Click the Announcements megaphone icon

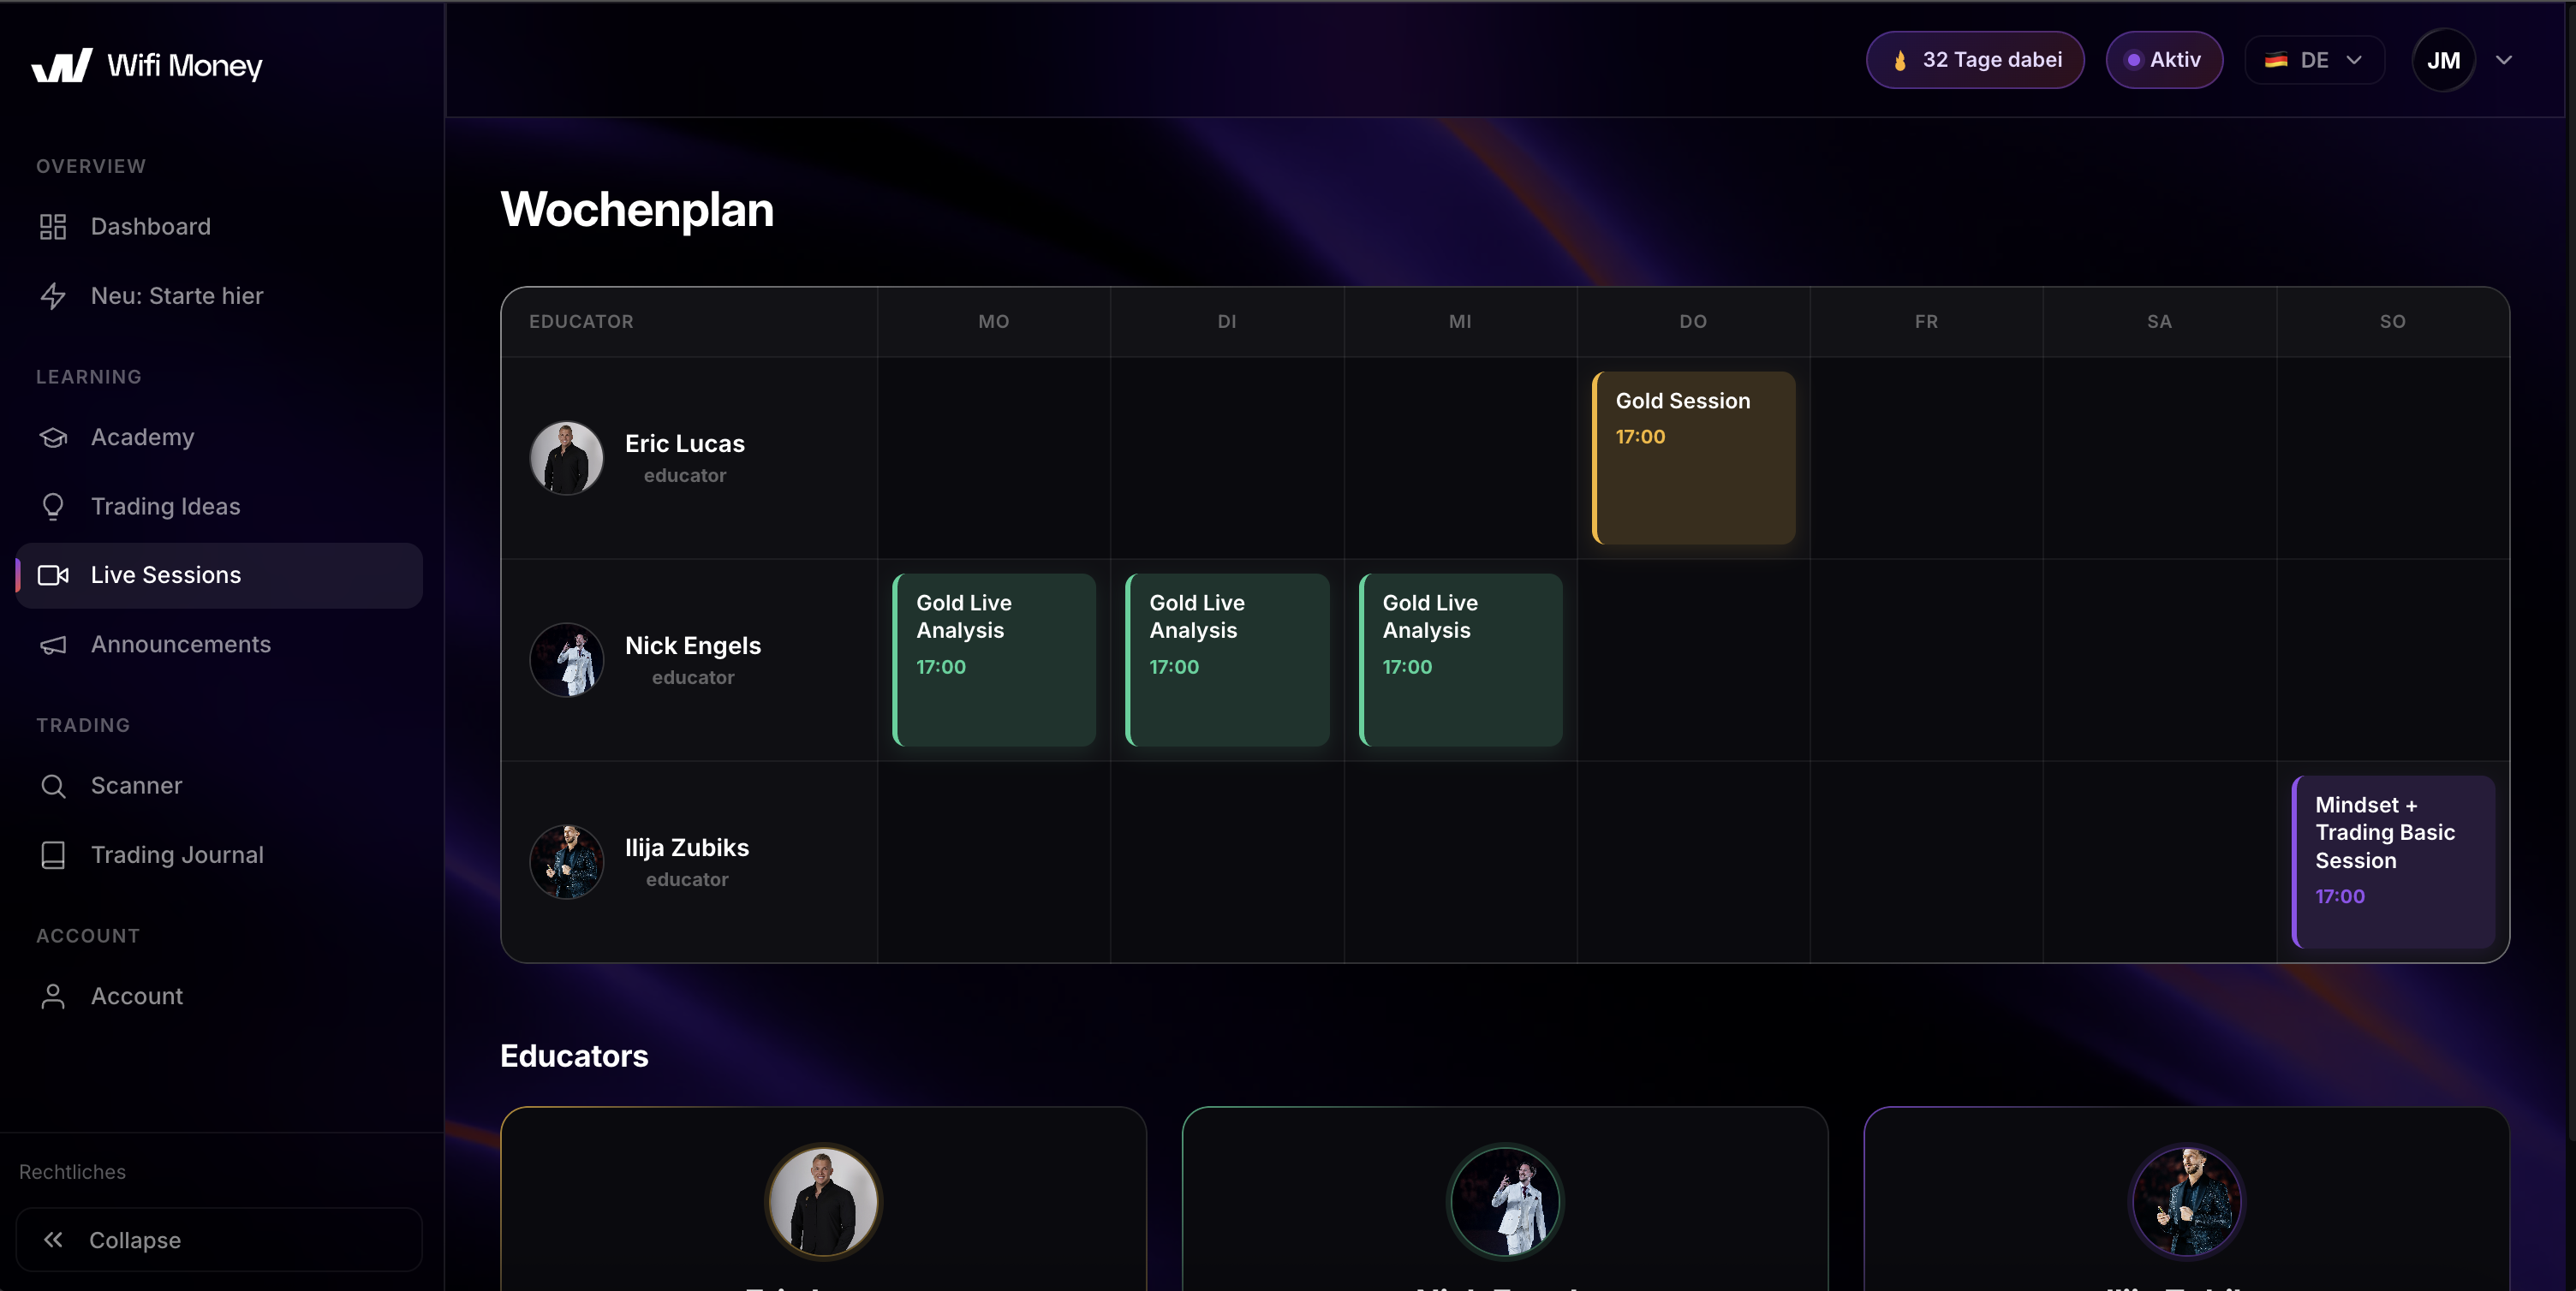53,645
